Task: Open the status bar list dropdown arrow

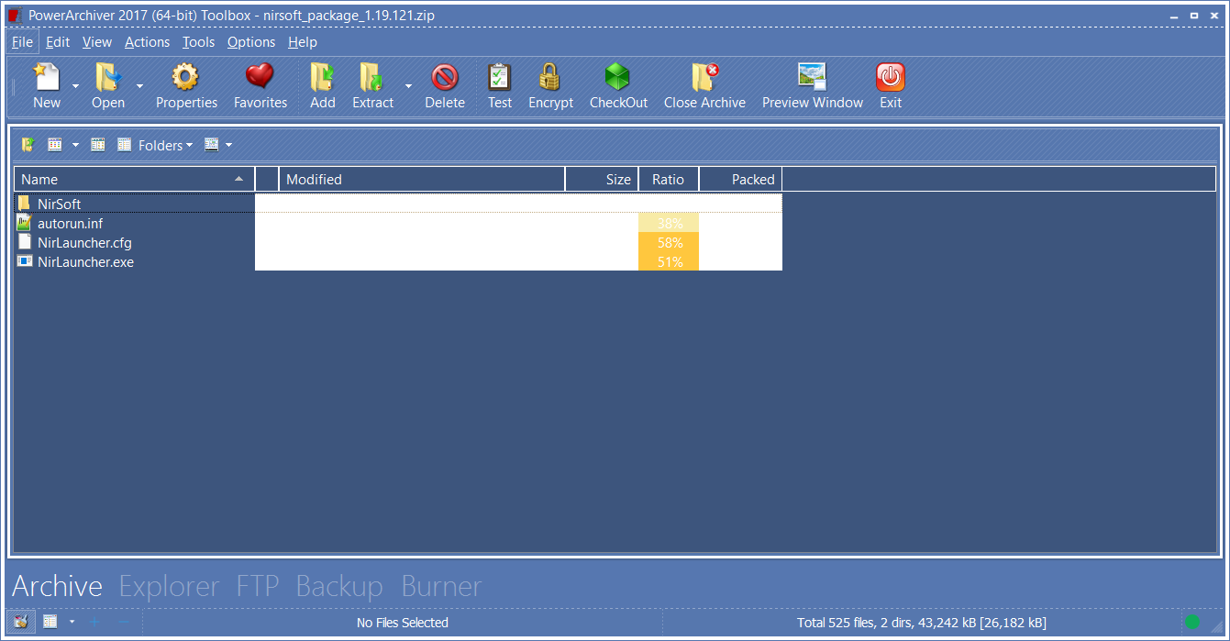Action: 72,622
